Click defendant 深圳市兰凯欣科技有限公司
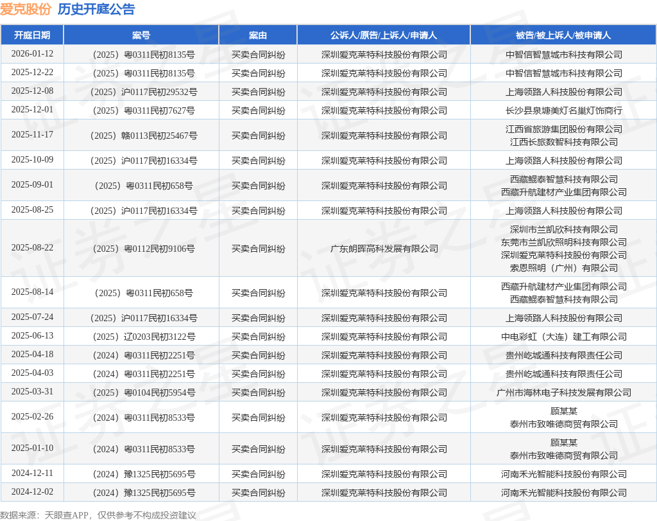The image size is (657, 521). coord(563,229)
